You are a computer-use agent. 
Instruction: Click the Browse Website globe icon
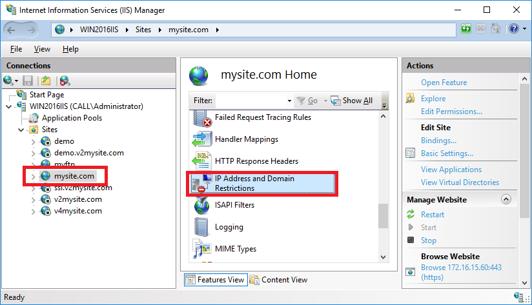click(x=410, y=271)
